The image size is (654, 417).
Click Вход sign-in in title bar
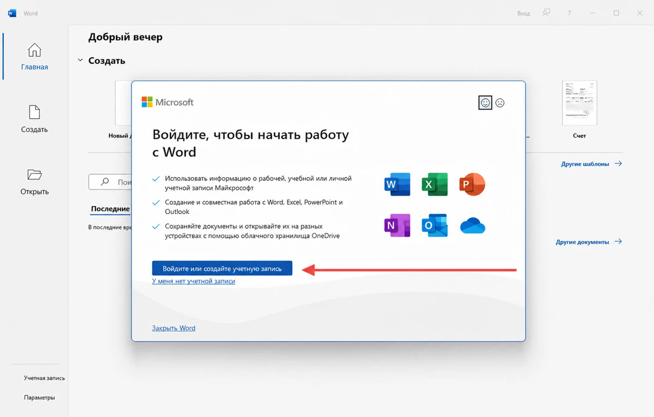523,14
